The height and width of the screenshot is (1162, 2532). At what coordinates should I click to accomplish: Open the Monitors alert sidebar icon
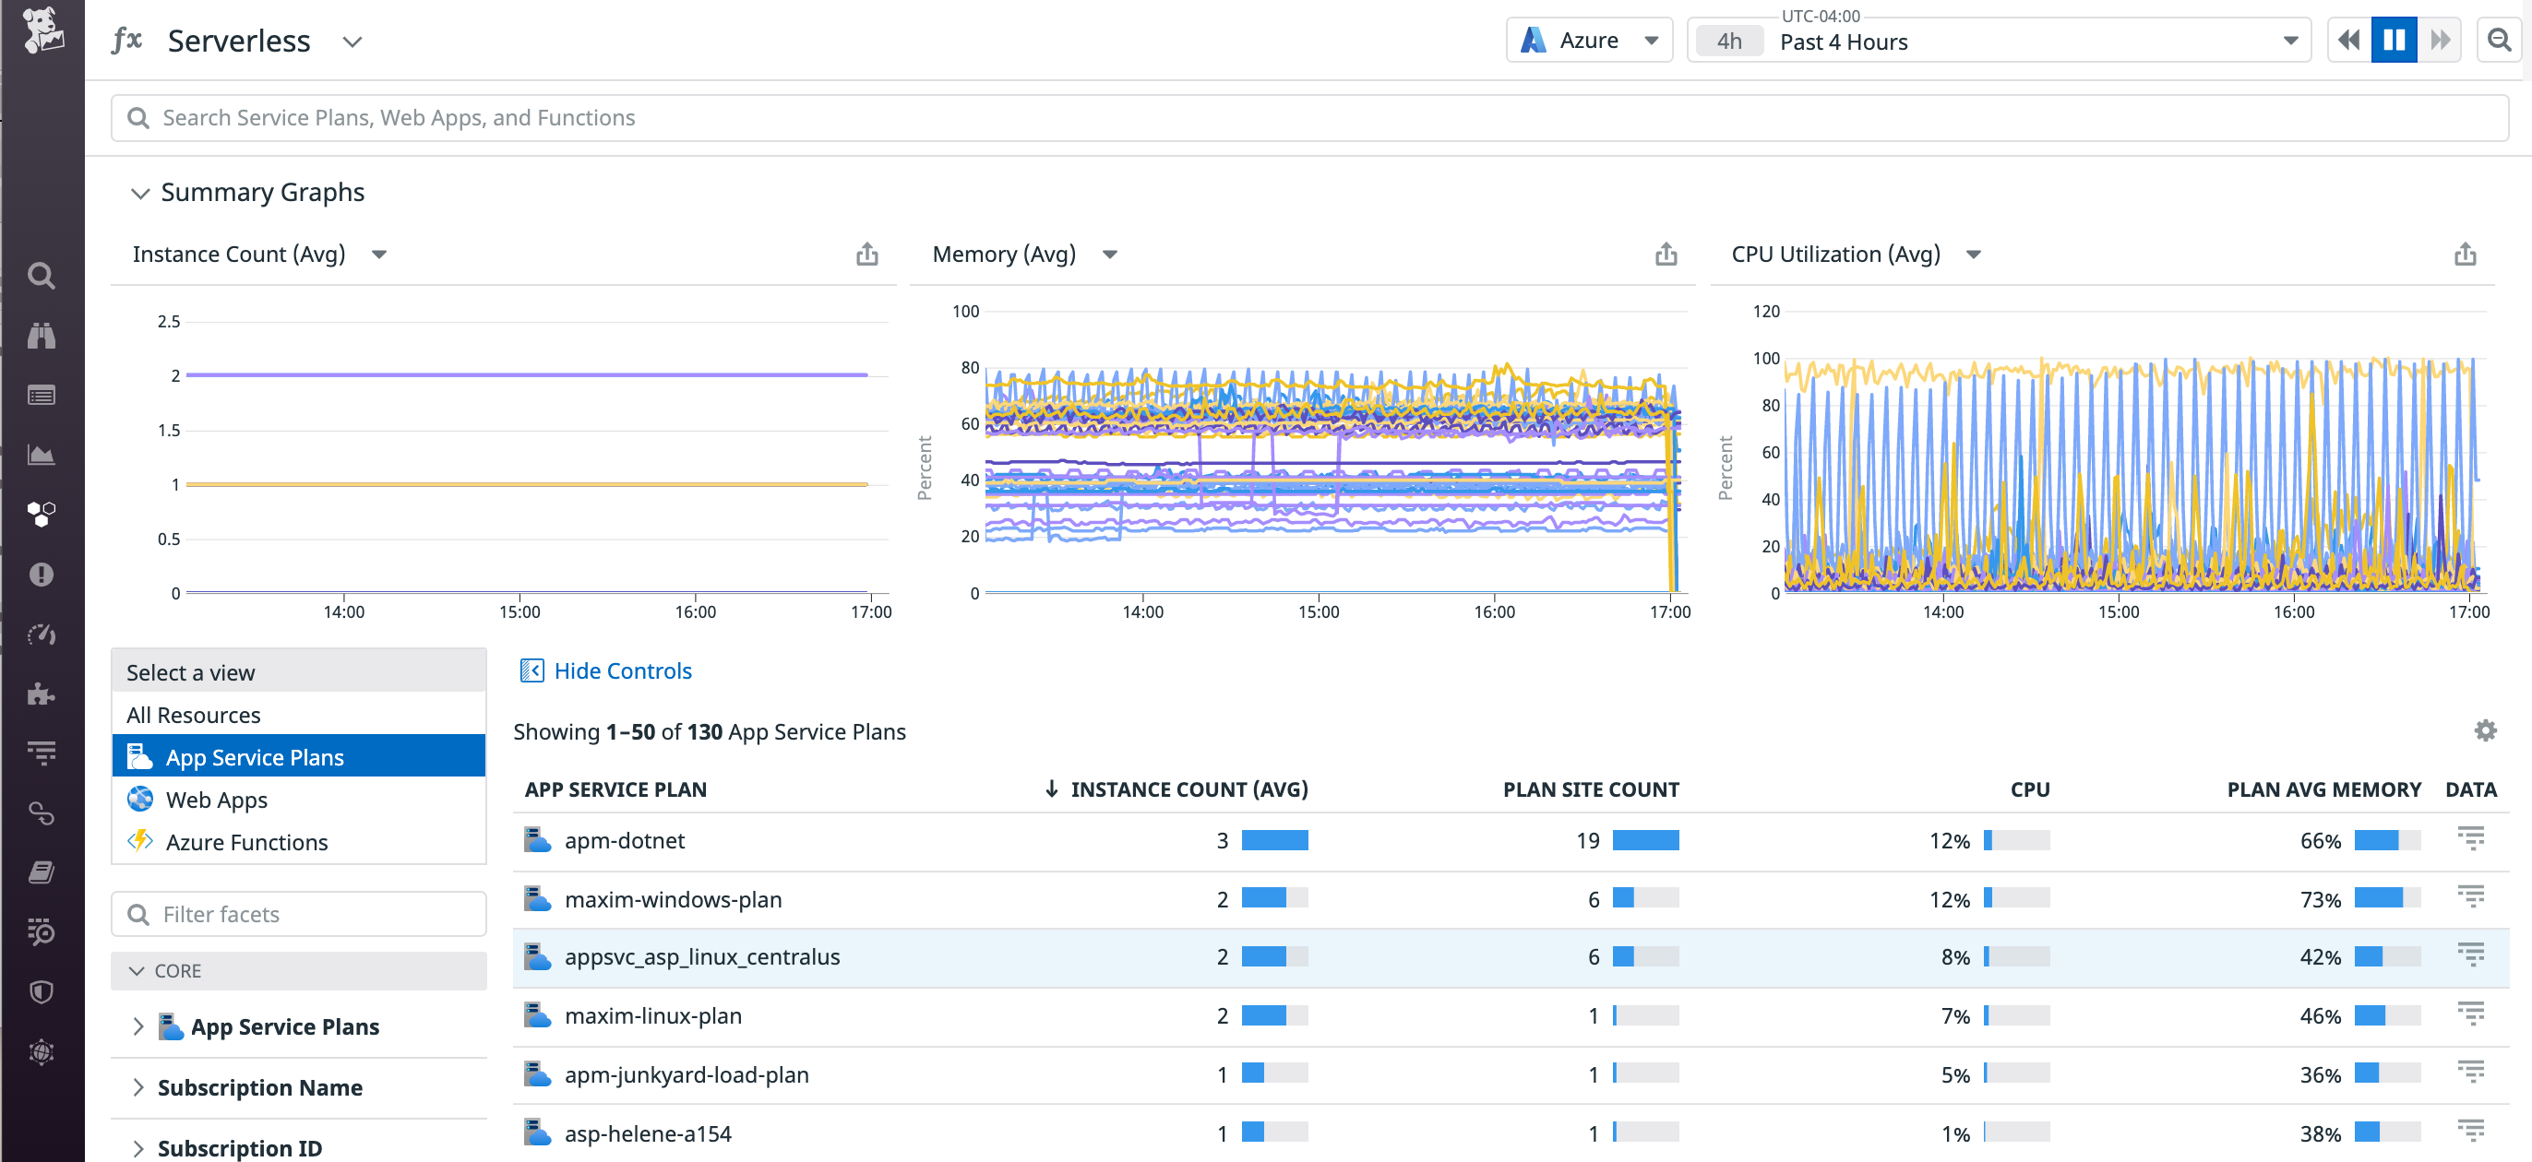point(41,574)
